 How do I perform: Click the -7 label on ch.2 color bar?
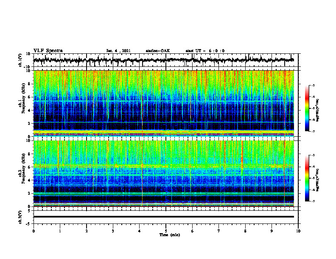pos(313,201)
